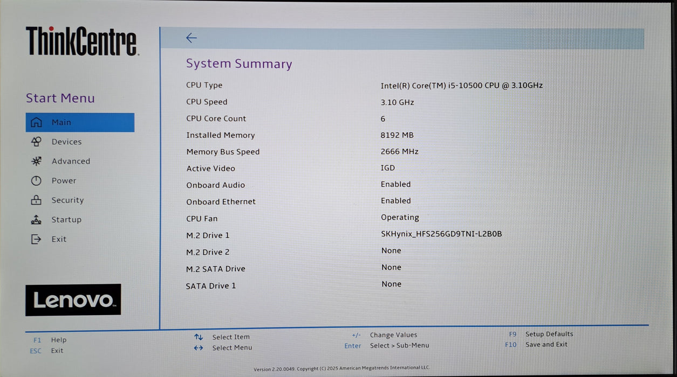Click the Version 2.20.0049 copyright text
Screen dimensions: 677x377
(342, 368)
